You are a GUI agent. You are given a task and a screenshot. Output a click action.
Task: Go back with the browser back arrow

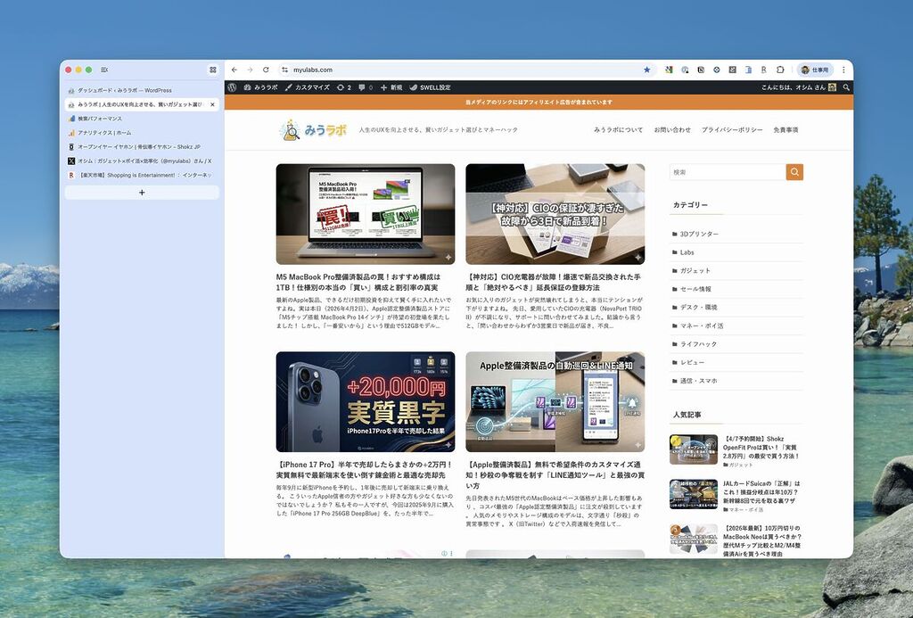pos(234,70)
